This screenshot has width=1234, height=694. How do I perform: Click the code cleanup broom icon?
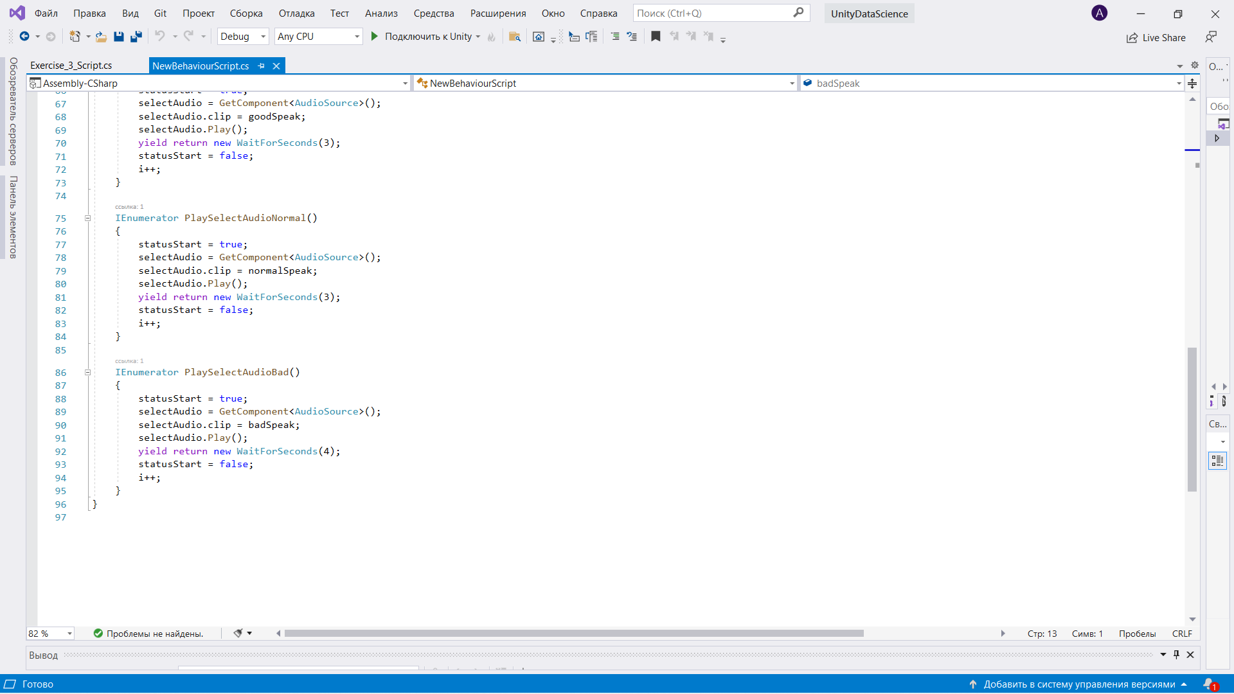click(238, 634)
